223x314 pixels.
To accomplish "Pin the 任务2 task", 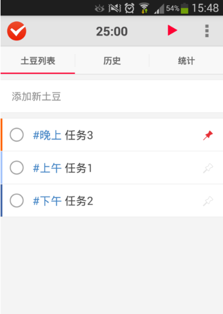I will [208, 201].
